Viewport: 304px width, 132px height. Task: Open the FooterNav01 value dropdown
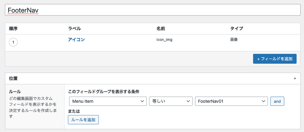tap(231, 101)
